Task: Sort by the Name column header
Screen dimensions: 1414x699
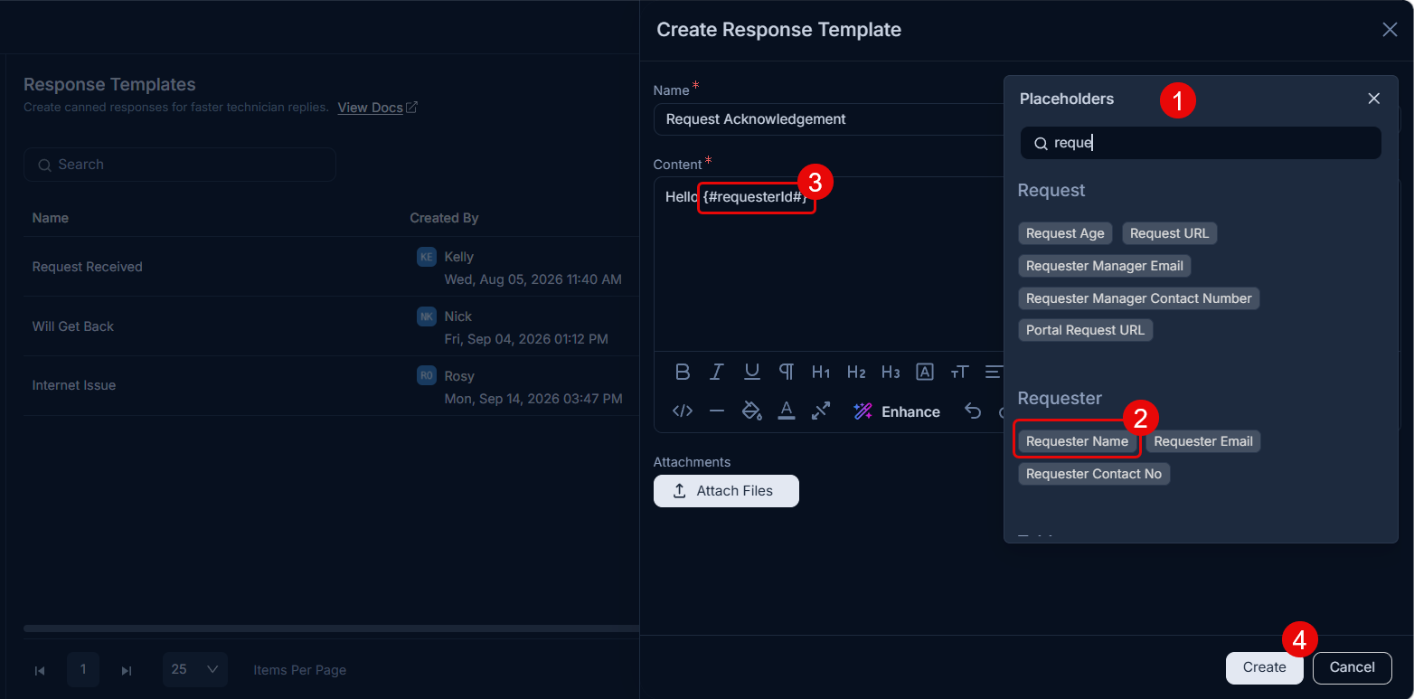Action: pyautogui.click(x=51, y=218)
